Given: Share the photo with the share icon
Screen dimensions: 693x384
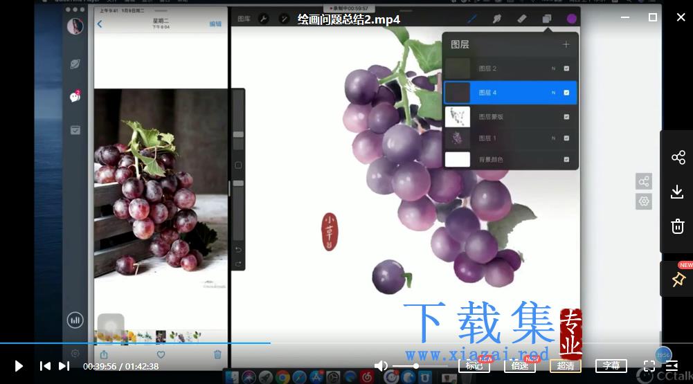Looking at the screenshot, I should click(x=104, y=354).
